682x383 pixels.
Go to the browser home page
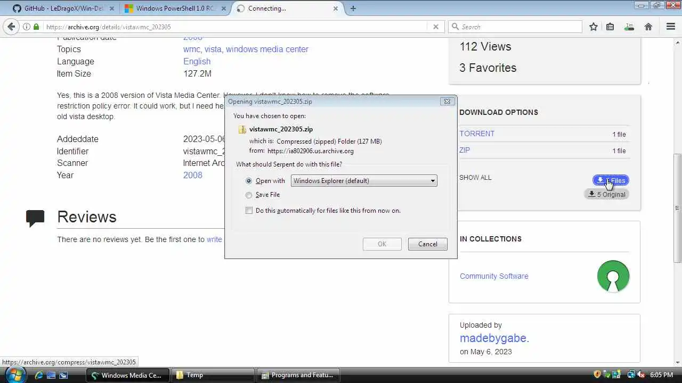(648, 27)
